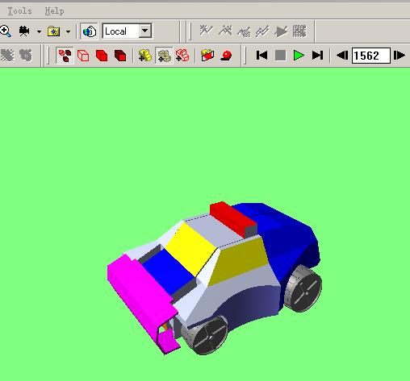This screenshot has width=410, height=381.
Task: Select the blue hood panel of the car
Action: [168, 271]
